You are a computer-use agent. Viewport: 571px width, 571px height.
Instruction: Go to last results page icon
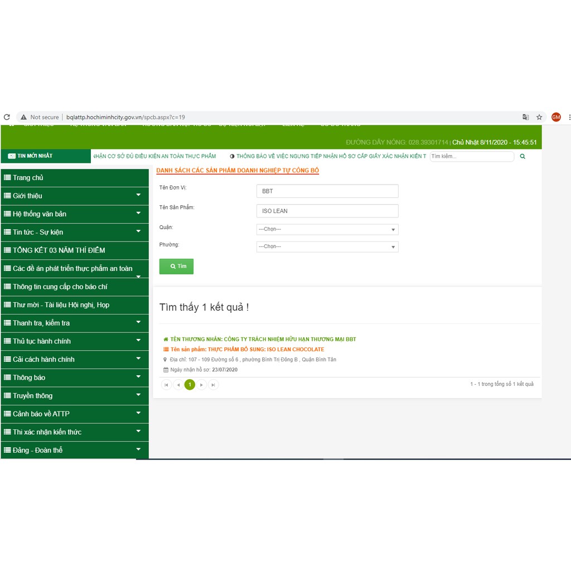pos(213,385)
